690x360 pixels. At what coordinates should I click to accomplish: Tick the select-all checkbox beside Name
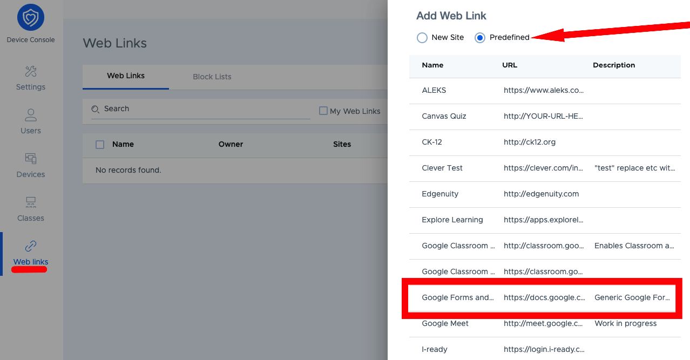100,144
